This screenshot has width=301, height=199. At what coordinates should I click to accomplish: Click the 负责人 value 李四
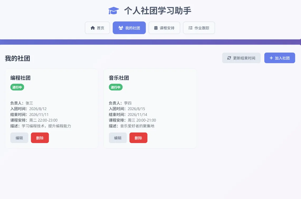(128, 103)
